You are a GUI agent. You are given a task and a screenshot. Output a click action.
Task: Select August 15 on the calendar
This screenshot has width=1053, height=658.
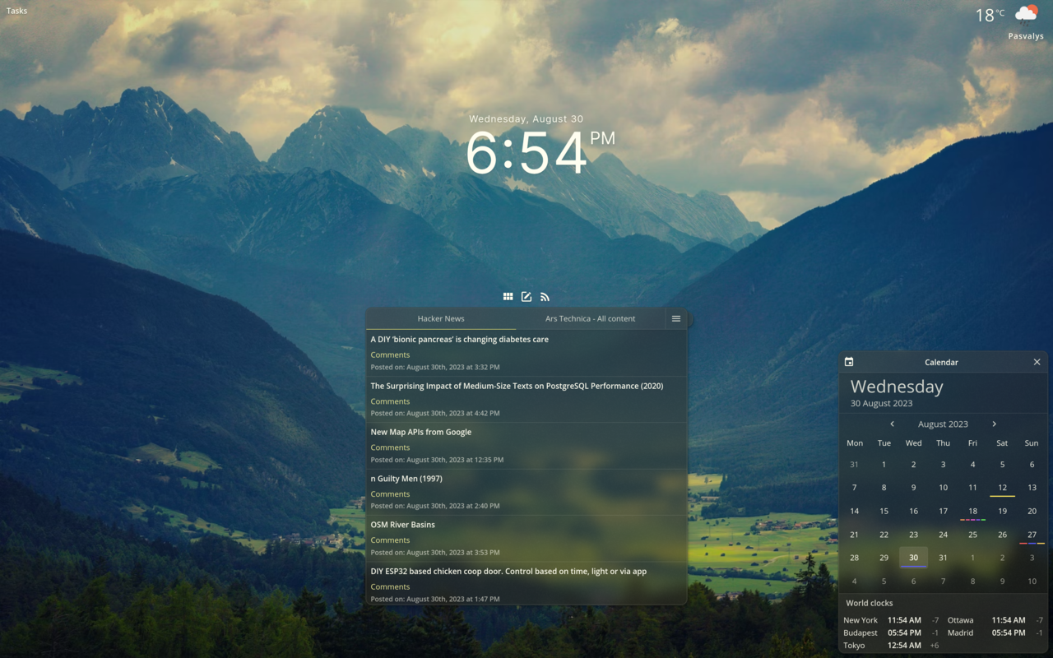pos(884,511)
